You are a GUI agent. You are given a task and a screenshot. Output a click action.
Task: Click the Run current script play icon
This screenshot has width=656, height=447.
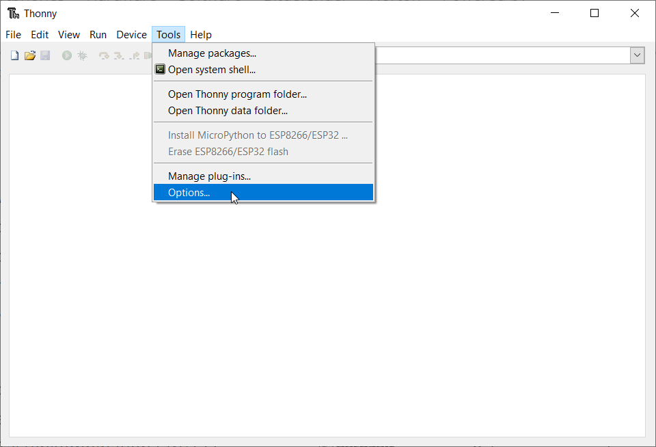pos(67,55)
